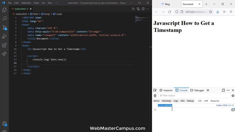Open a new browser tab

(x=206, y=4)
